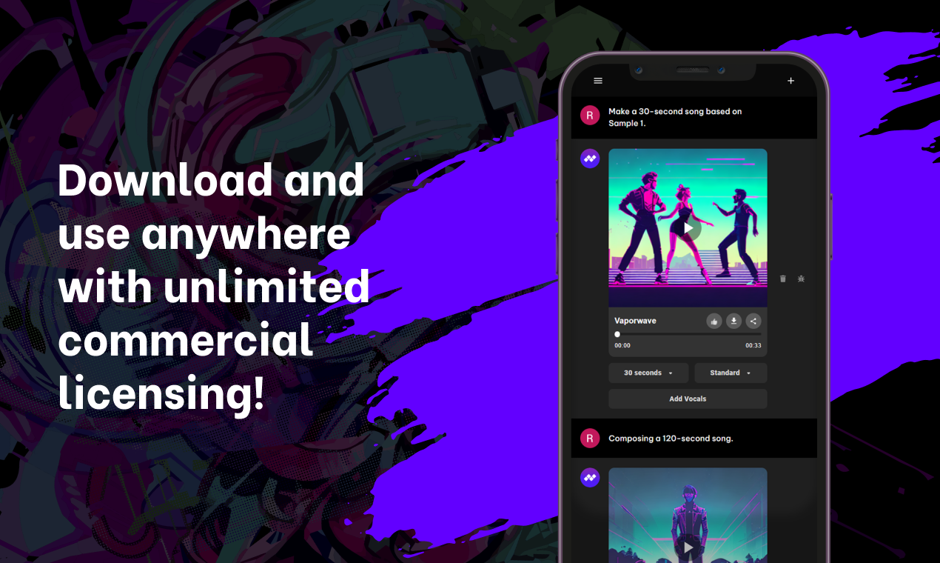940x563 pixels.
Task: Play the second generated song at the bottom
Action: tap(688, 547)
